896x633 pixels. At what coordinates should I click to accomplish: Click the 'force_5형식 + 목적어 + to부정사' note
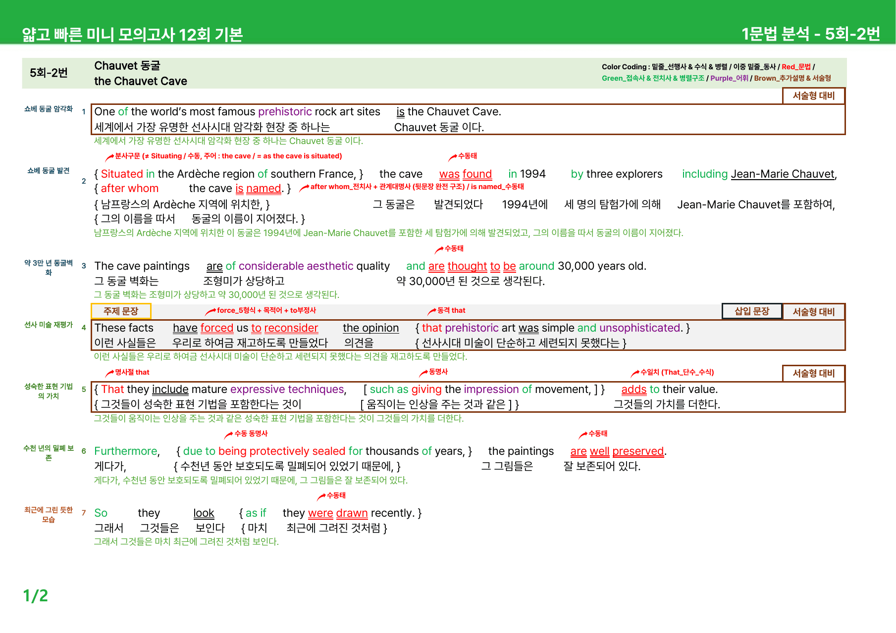click(x=261, y=311)
